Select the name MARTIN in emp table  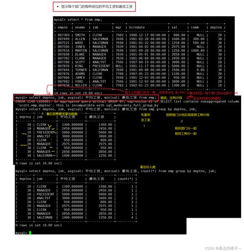tap(81, 50)
